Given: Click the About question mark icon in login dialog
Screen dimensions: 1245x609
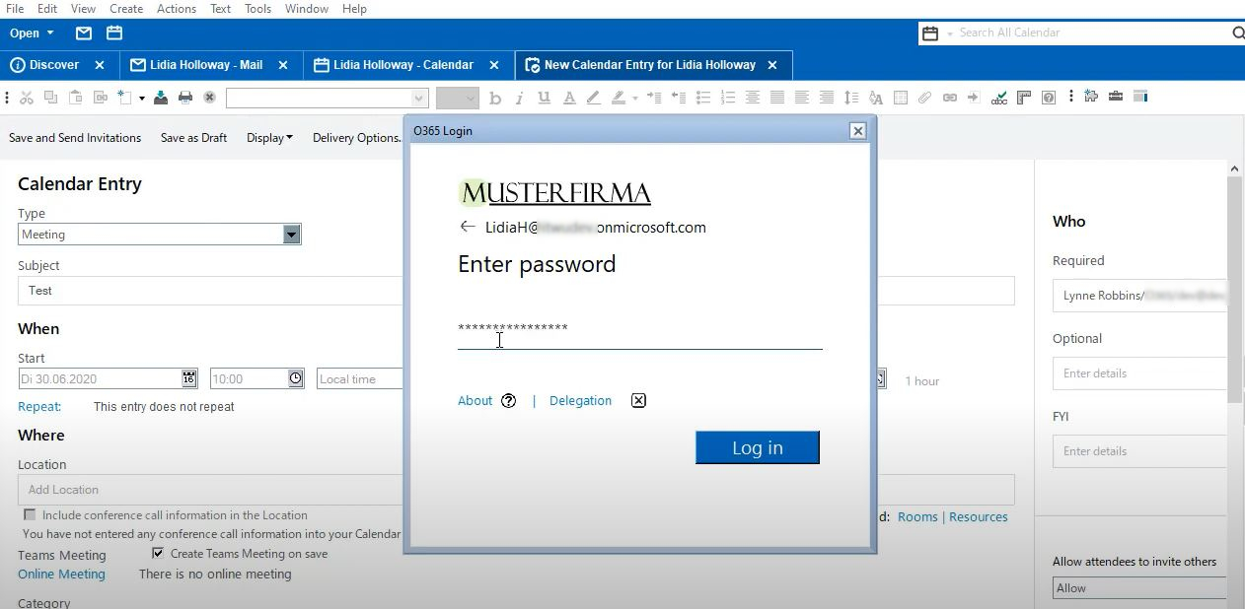Looking at the screenshot, I should [x=508, y=401].
